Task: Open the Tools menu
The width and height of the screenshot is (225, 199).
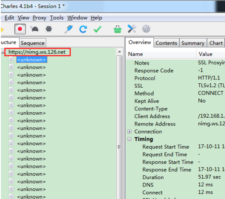Action: tap(57, 18)
